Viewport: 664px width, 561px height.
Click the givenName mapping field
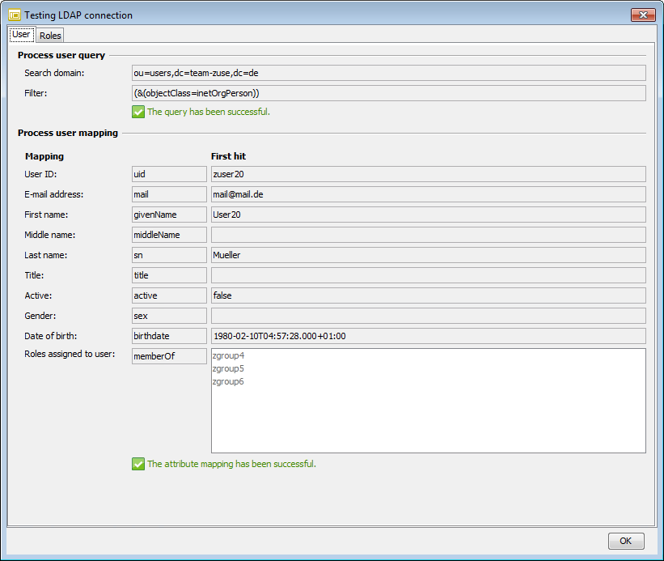pyautogui.click(x=168, y=214)
